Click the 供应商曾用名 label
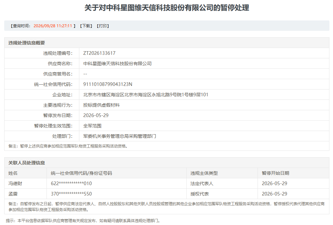 click(x=58, y=74)
